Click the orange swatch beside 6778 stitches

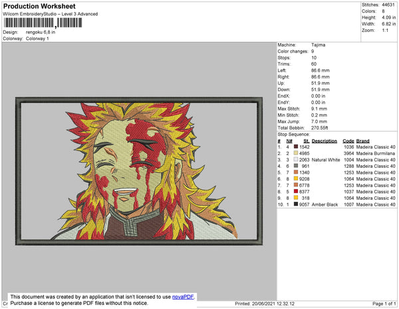point(296,185)
